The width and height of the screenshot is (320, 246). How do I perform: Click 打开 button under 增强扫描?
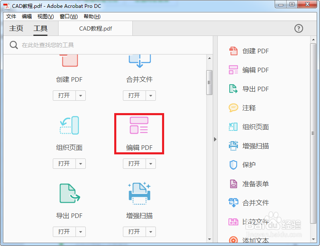134,232
